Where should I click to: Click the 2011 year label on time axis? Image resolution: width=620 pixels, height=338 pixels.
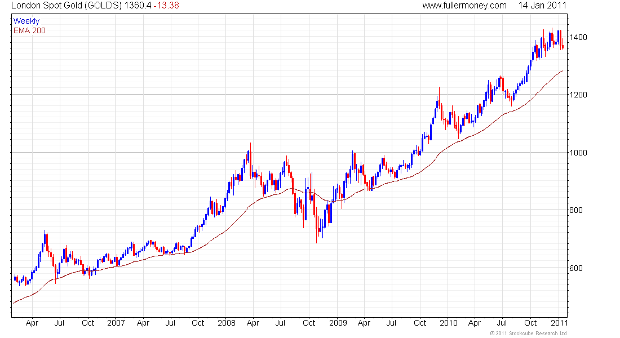(559, 323)
